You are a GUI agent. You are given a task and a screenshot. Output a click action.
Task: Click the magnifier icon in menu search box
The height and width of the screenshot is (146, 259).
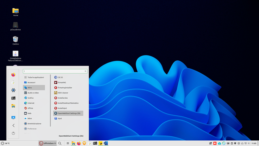point(86,71)
